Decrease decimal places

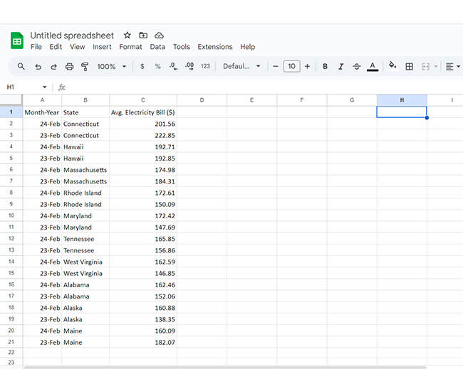click(173, 67)
